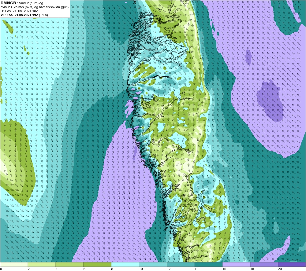
Task: Click the scale label "6"
Action: [84, 269]
